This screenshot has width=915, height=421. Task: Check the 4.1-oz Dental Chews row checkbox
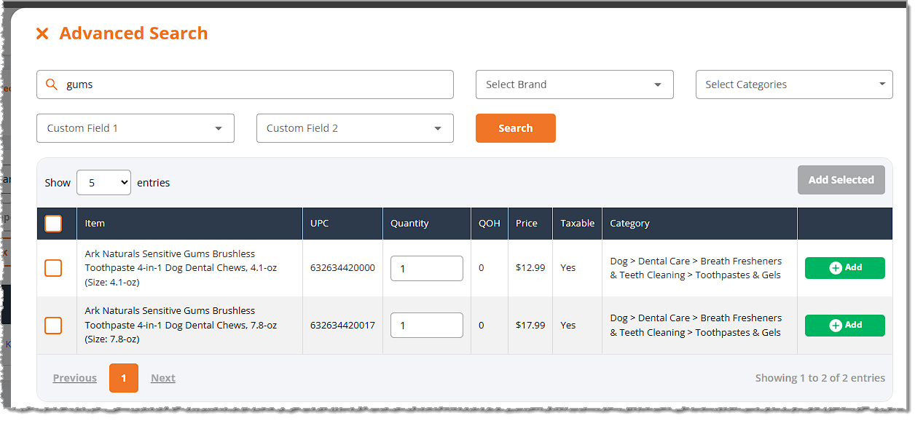pyautogui.click(x=53, y=268)
